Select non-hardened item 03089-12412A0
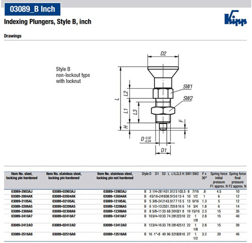Screen dimensions: 252x243 [x=115, y=225]
